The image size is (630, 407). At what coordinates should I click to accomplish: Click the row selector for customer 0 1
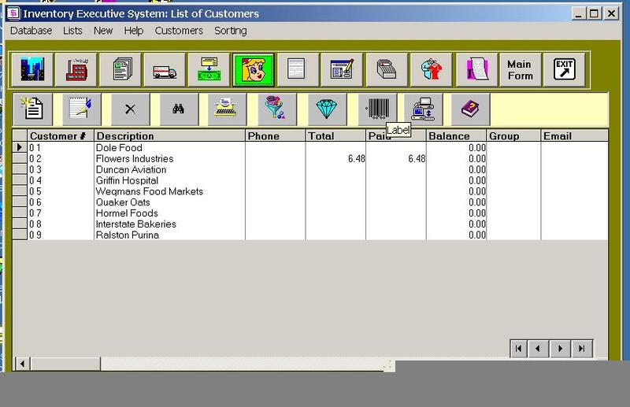19,147
